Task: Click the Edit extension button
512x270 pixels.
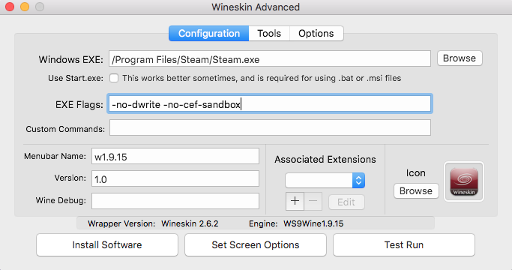Action: tap(346, 202)
